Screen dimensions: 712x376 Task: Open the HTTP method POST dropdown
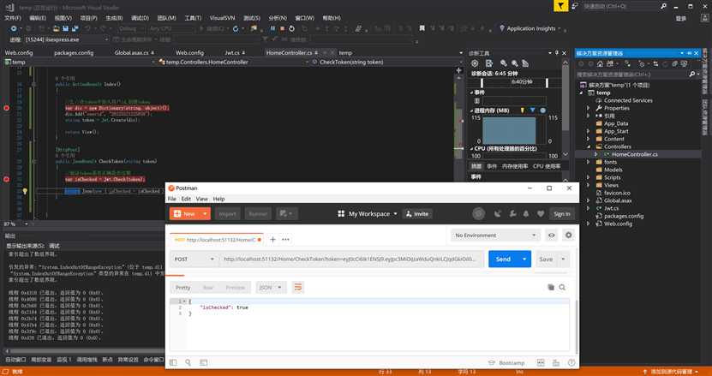194,259
